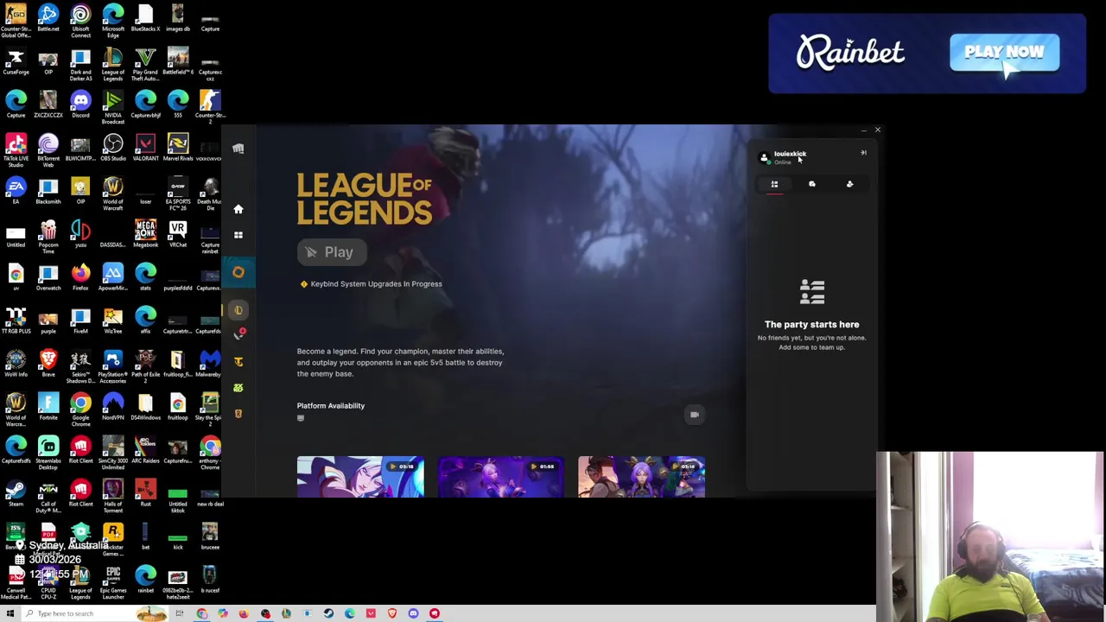This screenshot has height=622, width=1106.
Task: Open yuzu emulator desktop shortcut
Action: pos(80,234)
